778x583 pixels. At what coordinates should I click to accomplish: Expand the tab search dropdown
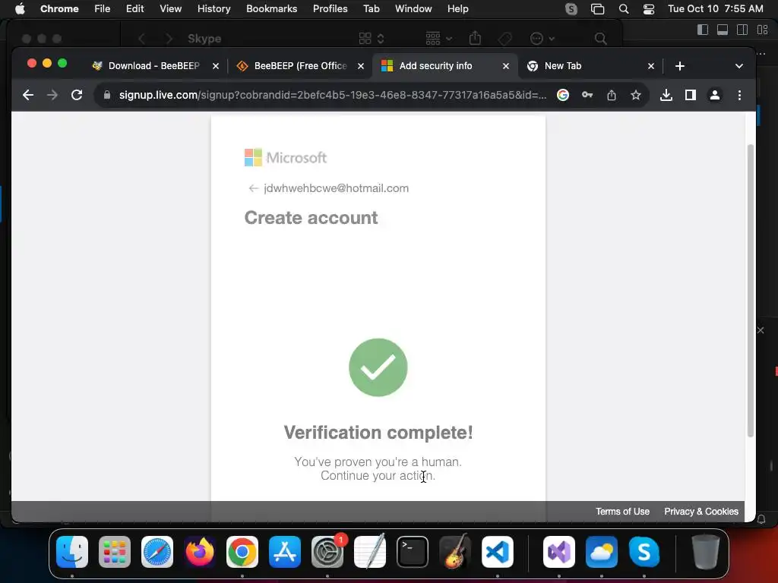pyautogui.click(x=738, y=66)
